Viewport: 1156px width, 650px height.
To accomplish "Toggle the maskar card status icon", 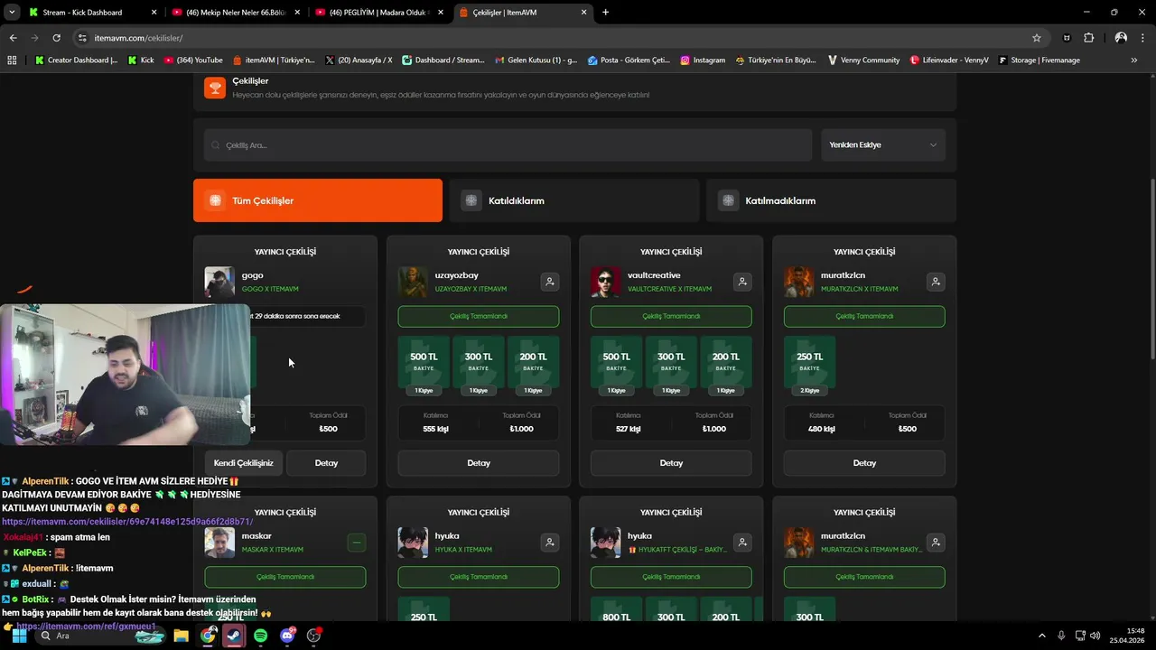I will pyautogui.click(x=357, y=543).
